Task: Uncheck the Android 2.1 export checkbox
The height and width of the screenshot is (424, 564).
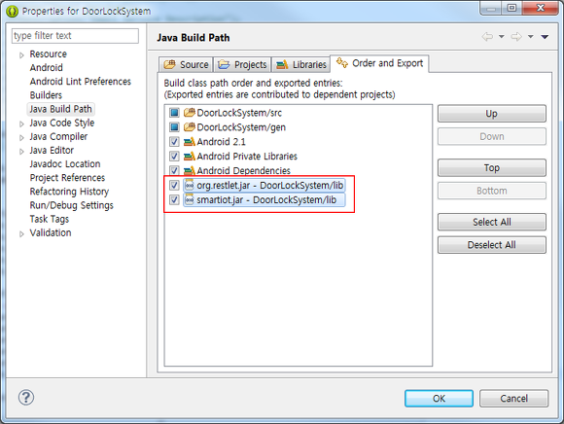Action: [174, 142]
